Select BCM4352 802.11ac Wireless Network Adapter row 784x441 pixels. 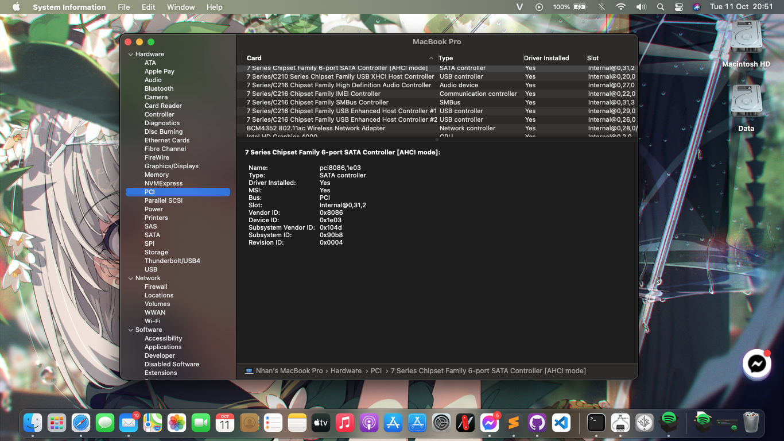click(x=437, y=128)
